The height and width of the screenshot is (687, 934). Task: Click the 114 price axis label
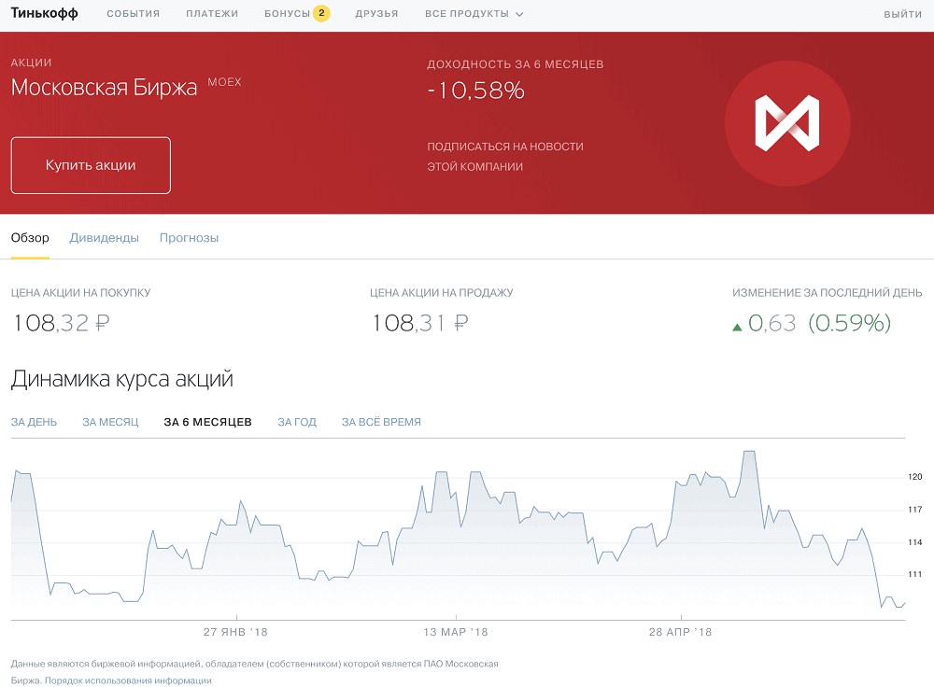tap(915, 542)
